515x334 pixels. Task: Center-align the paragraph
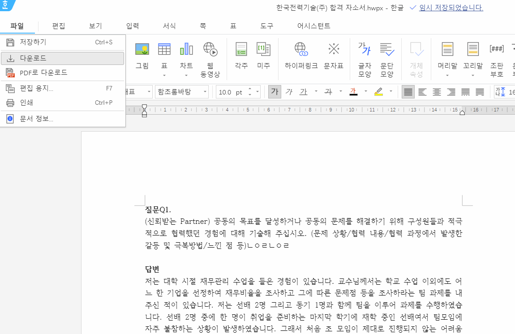[x=437, y=92]
